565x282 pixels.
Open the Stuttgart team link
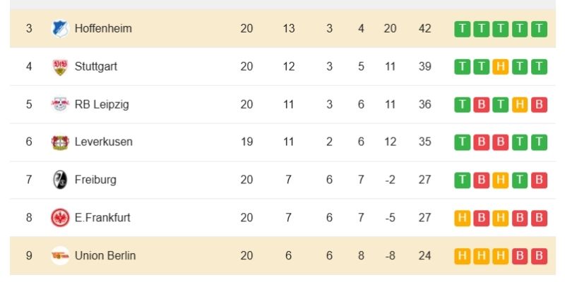(x=96, y=67)
